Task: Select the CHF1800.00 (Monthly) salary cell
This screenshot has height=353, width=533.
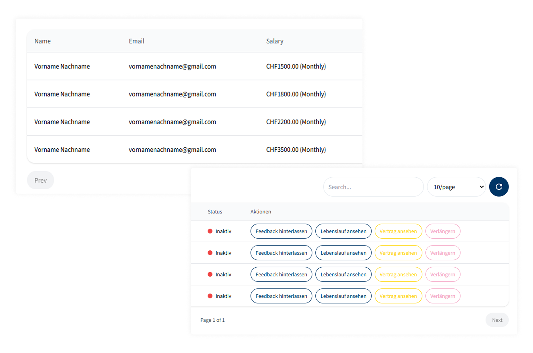Action: coord(296,94)
